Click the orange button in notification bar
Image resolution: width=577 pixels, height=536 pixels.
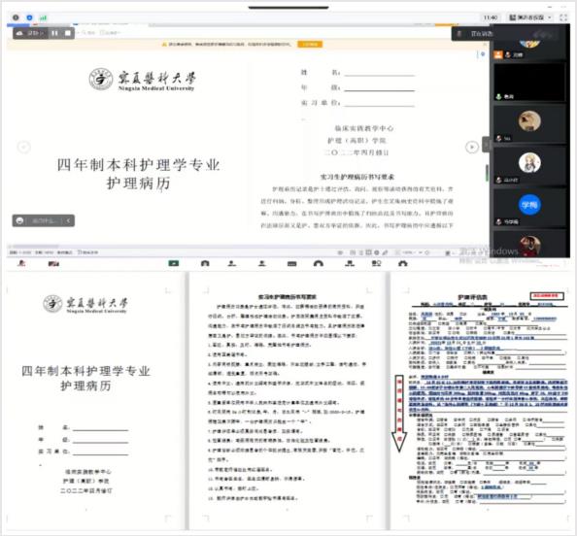[310, 44]
